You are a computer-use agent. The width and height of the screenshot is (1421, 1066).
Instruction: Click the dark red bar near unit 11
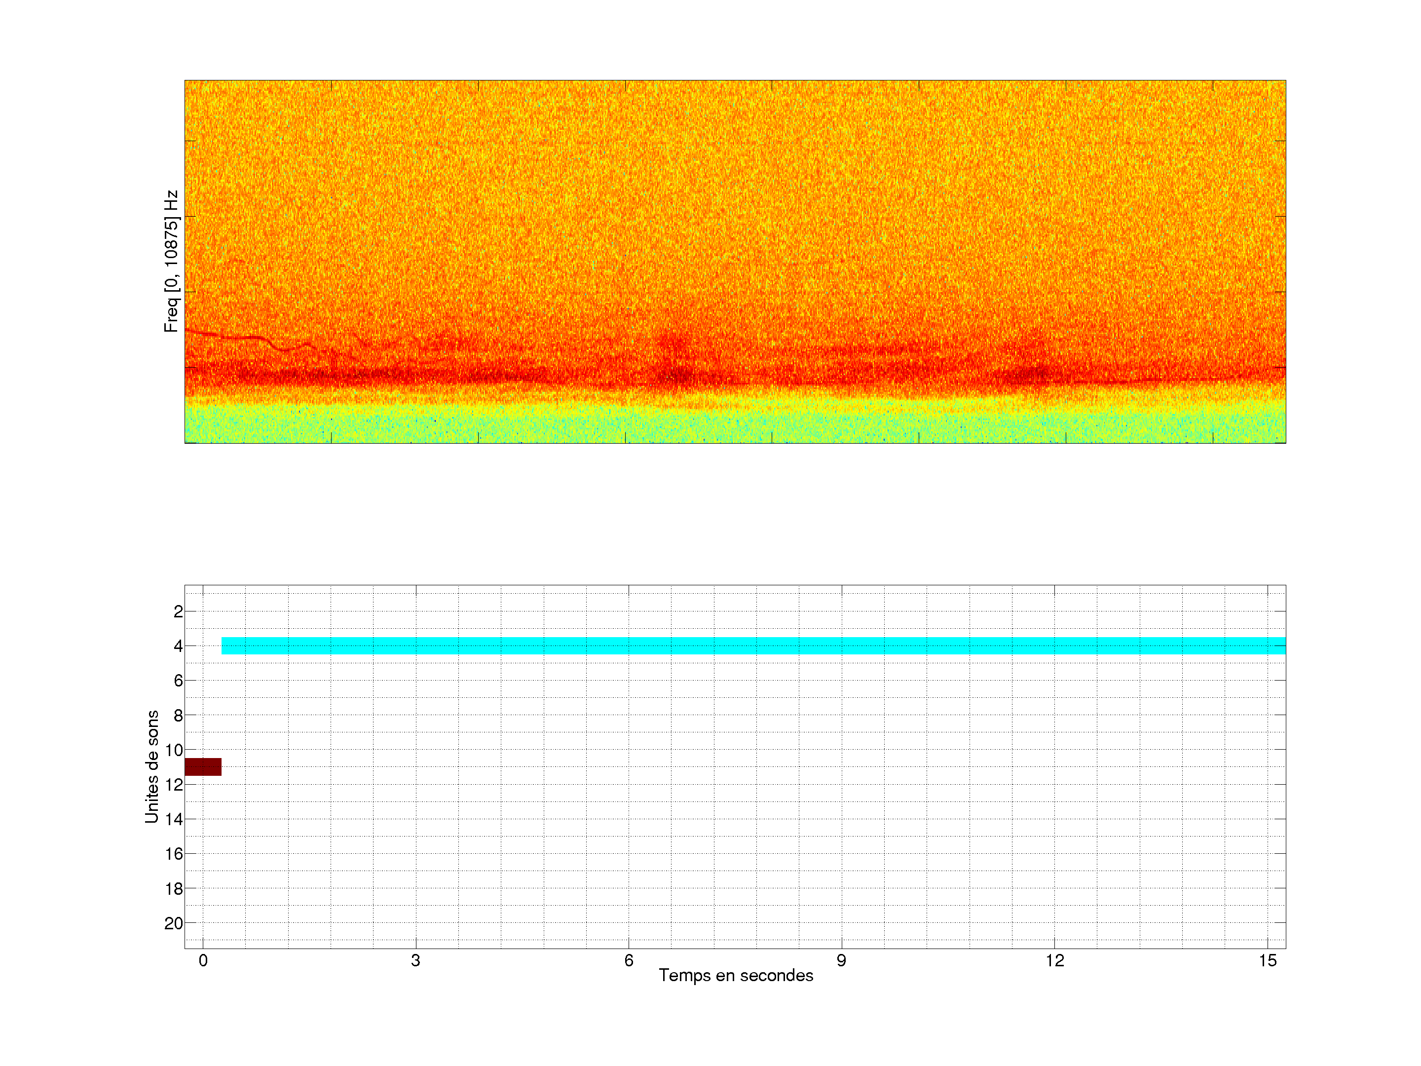pyautogui.click(x=203, y=766)
